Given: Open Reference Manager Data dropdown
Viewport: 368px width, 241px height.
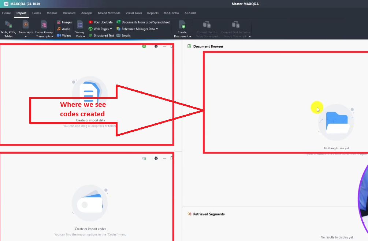Looking at the screenshot, I should click(157, 29).
